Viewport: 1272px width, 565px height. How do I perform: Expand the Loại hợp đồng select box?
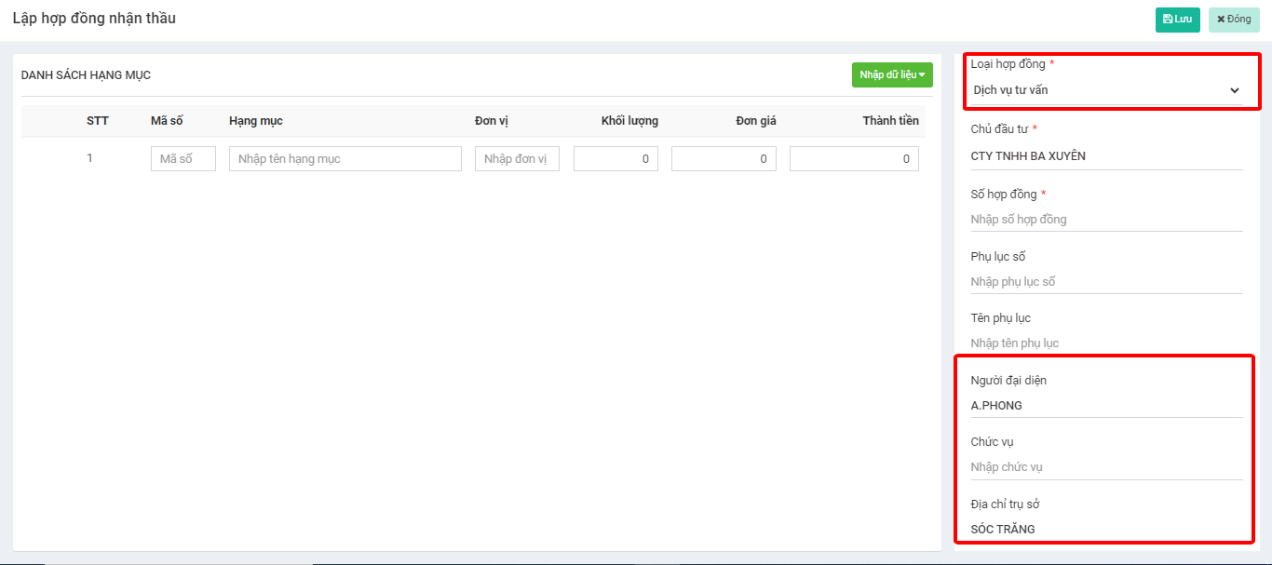[x=1105, y=90]
